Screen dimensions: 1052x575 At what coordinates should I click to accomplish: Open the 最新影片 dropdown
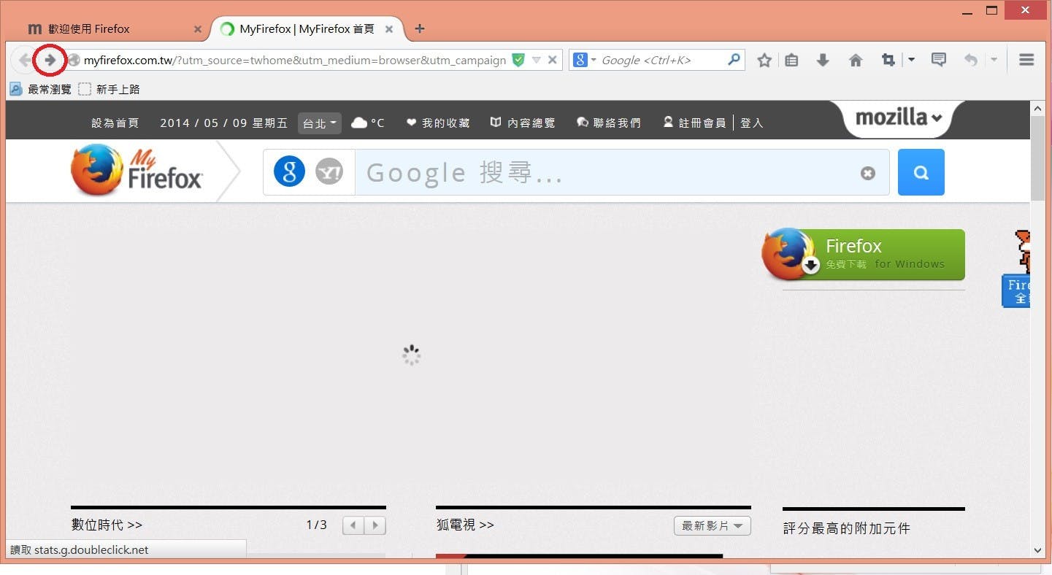tap(712, 525)
